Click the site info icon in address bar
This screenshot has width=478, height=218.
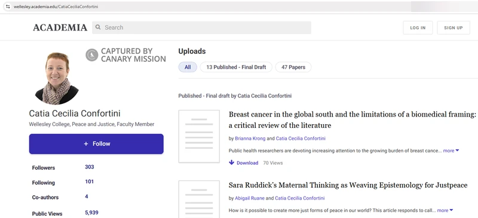(8, 7)
